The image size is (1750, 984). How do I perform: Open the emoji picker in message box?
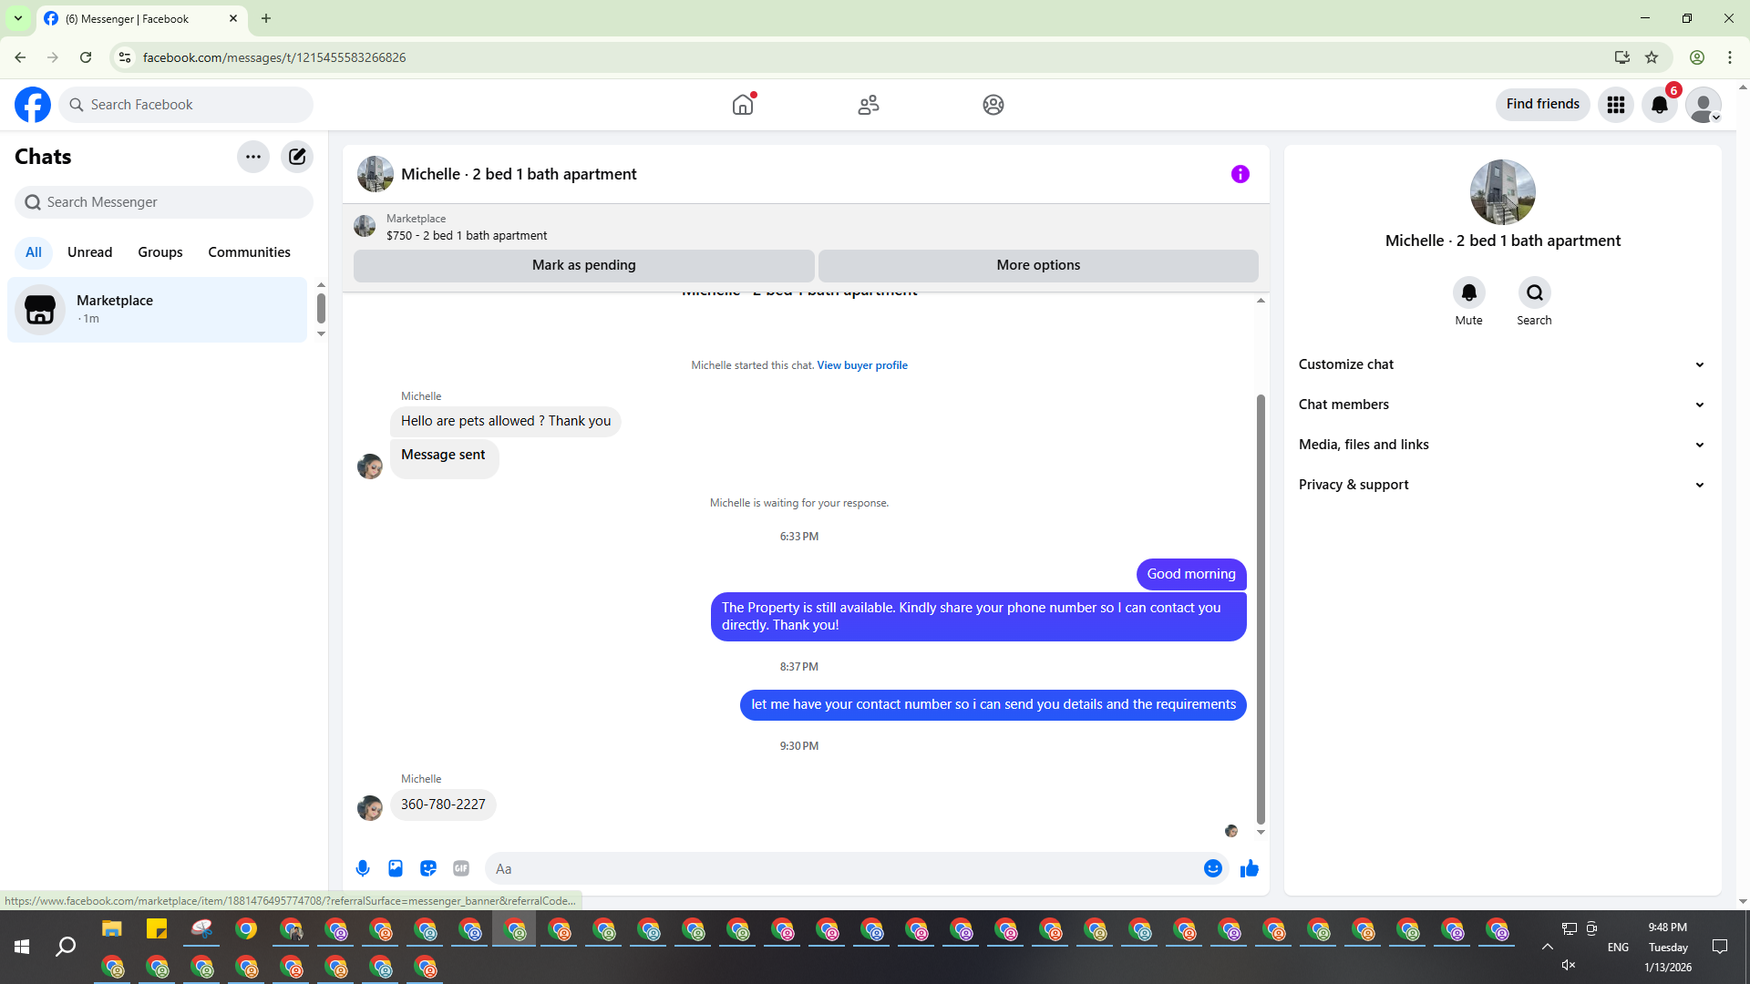pyautogui.click(x=1212, y=868)
